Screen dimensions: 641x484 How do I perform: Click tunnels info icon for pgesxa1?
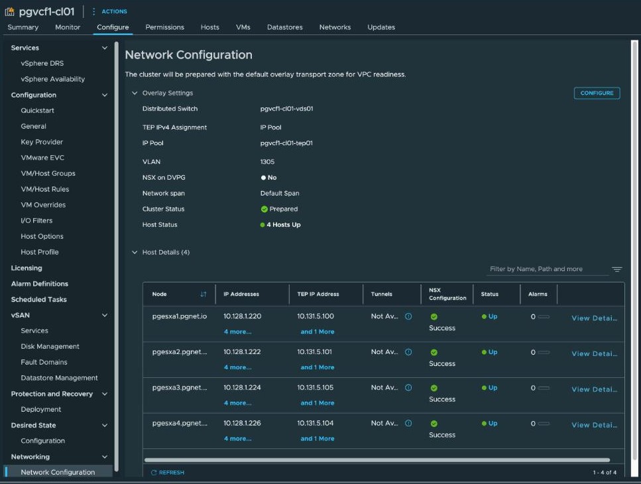coord(408,316)
